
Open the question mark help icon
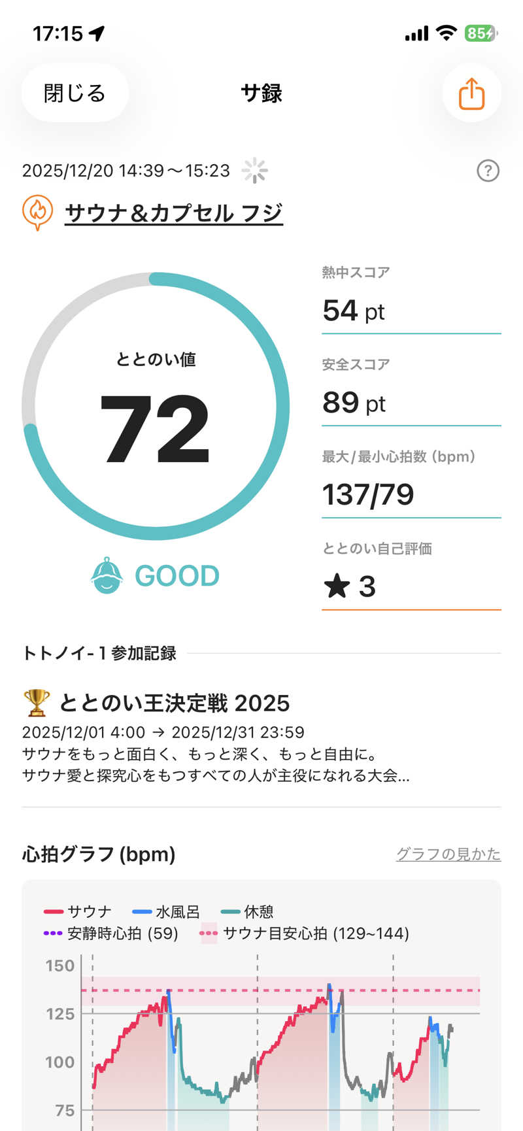pos(488,171)
